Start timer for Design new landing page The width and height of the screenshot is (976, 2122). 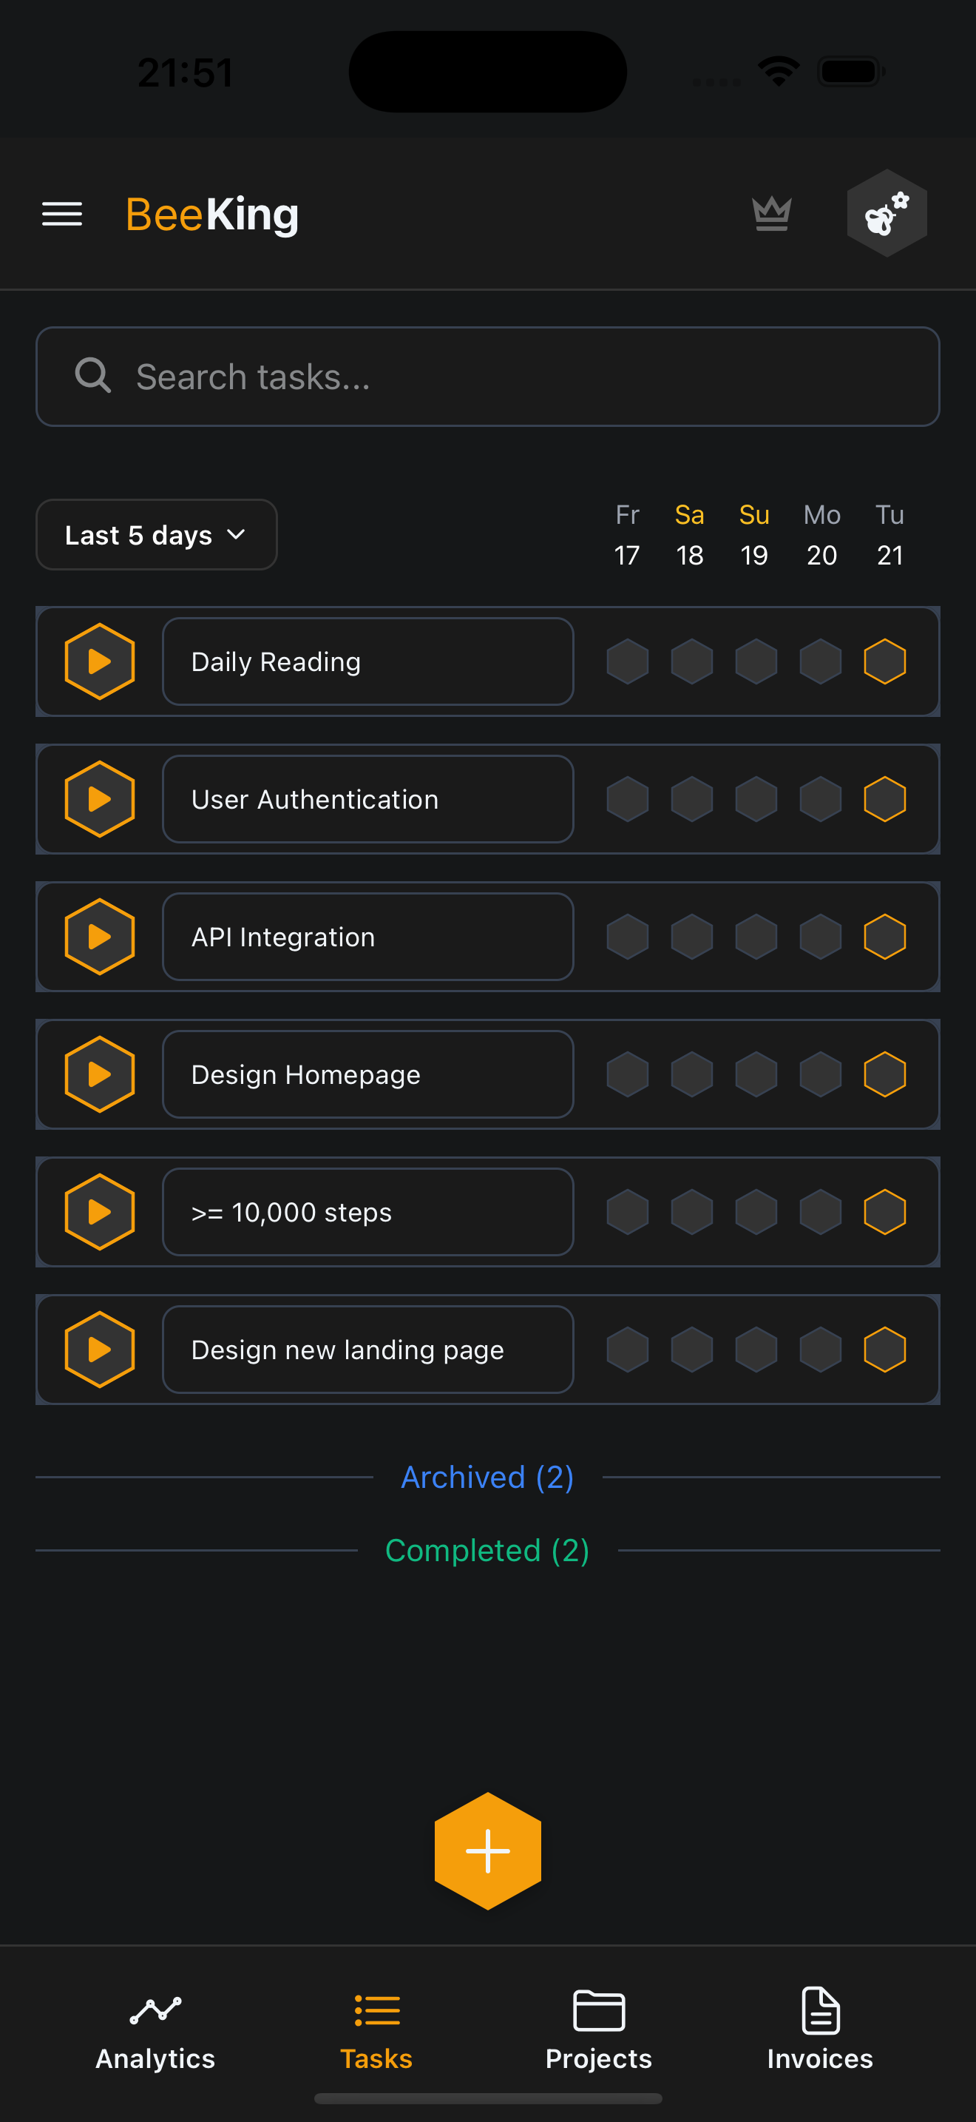[100, 1350]
